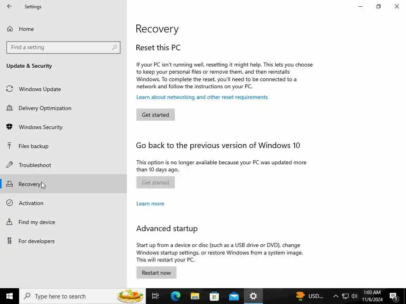Click the Advanced startup heading
Image resolution: width=406 pixels, height=304 pixels.
pos(167,228)
